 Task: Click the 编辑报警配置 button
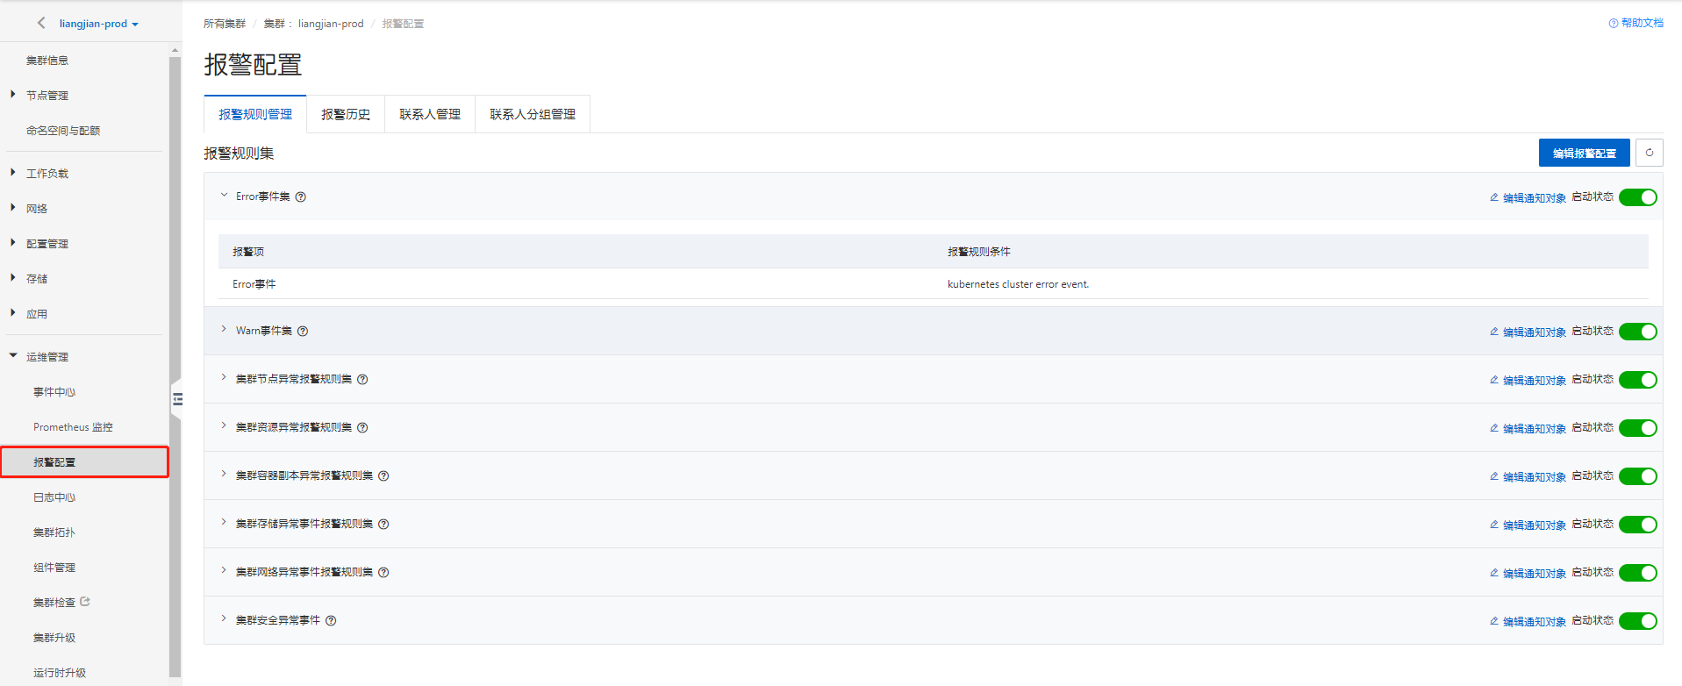pos(1584,153)
